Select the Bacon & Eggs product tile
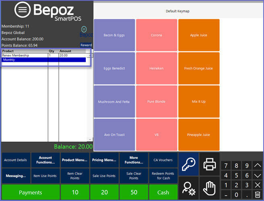 pos(114,35)
